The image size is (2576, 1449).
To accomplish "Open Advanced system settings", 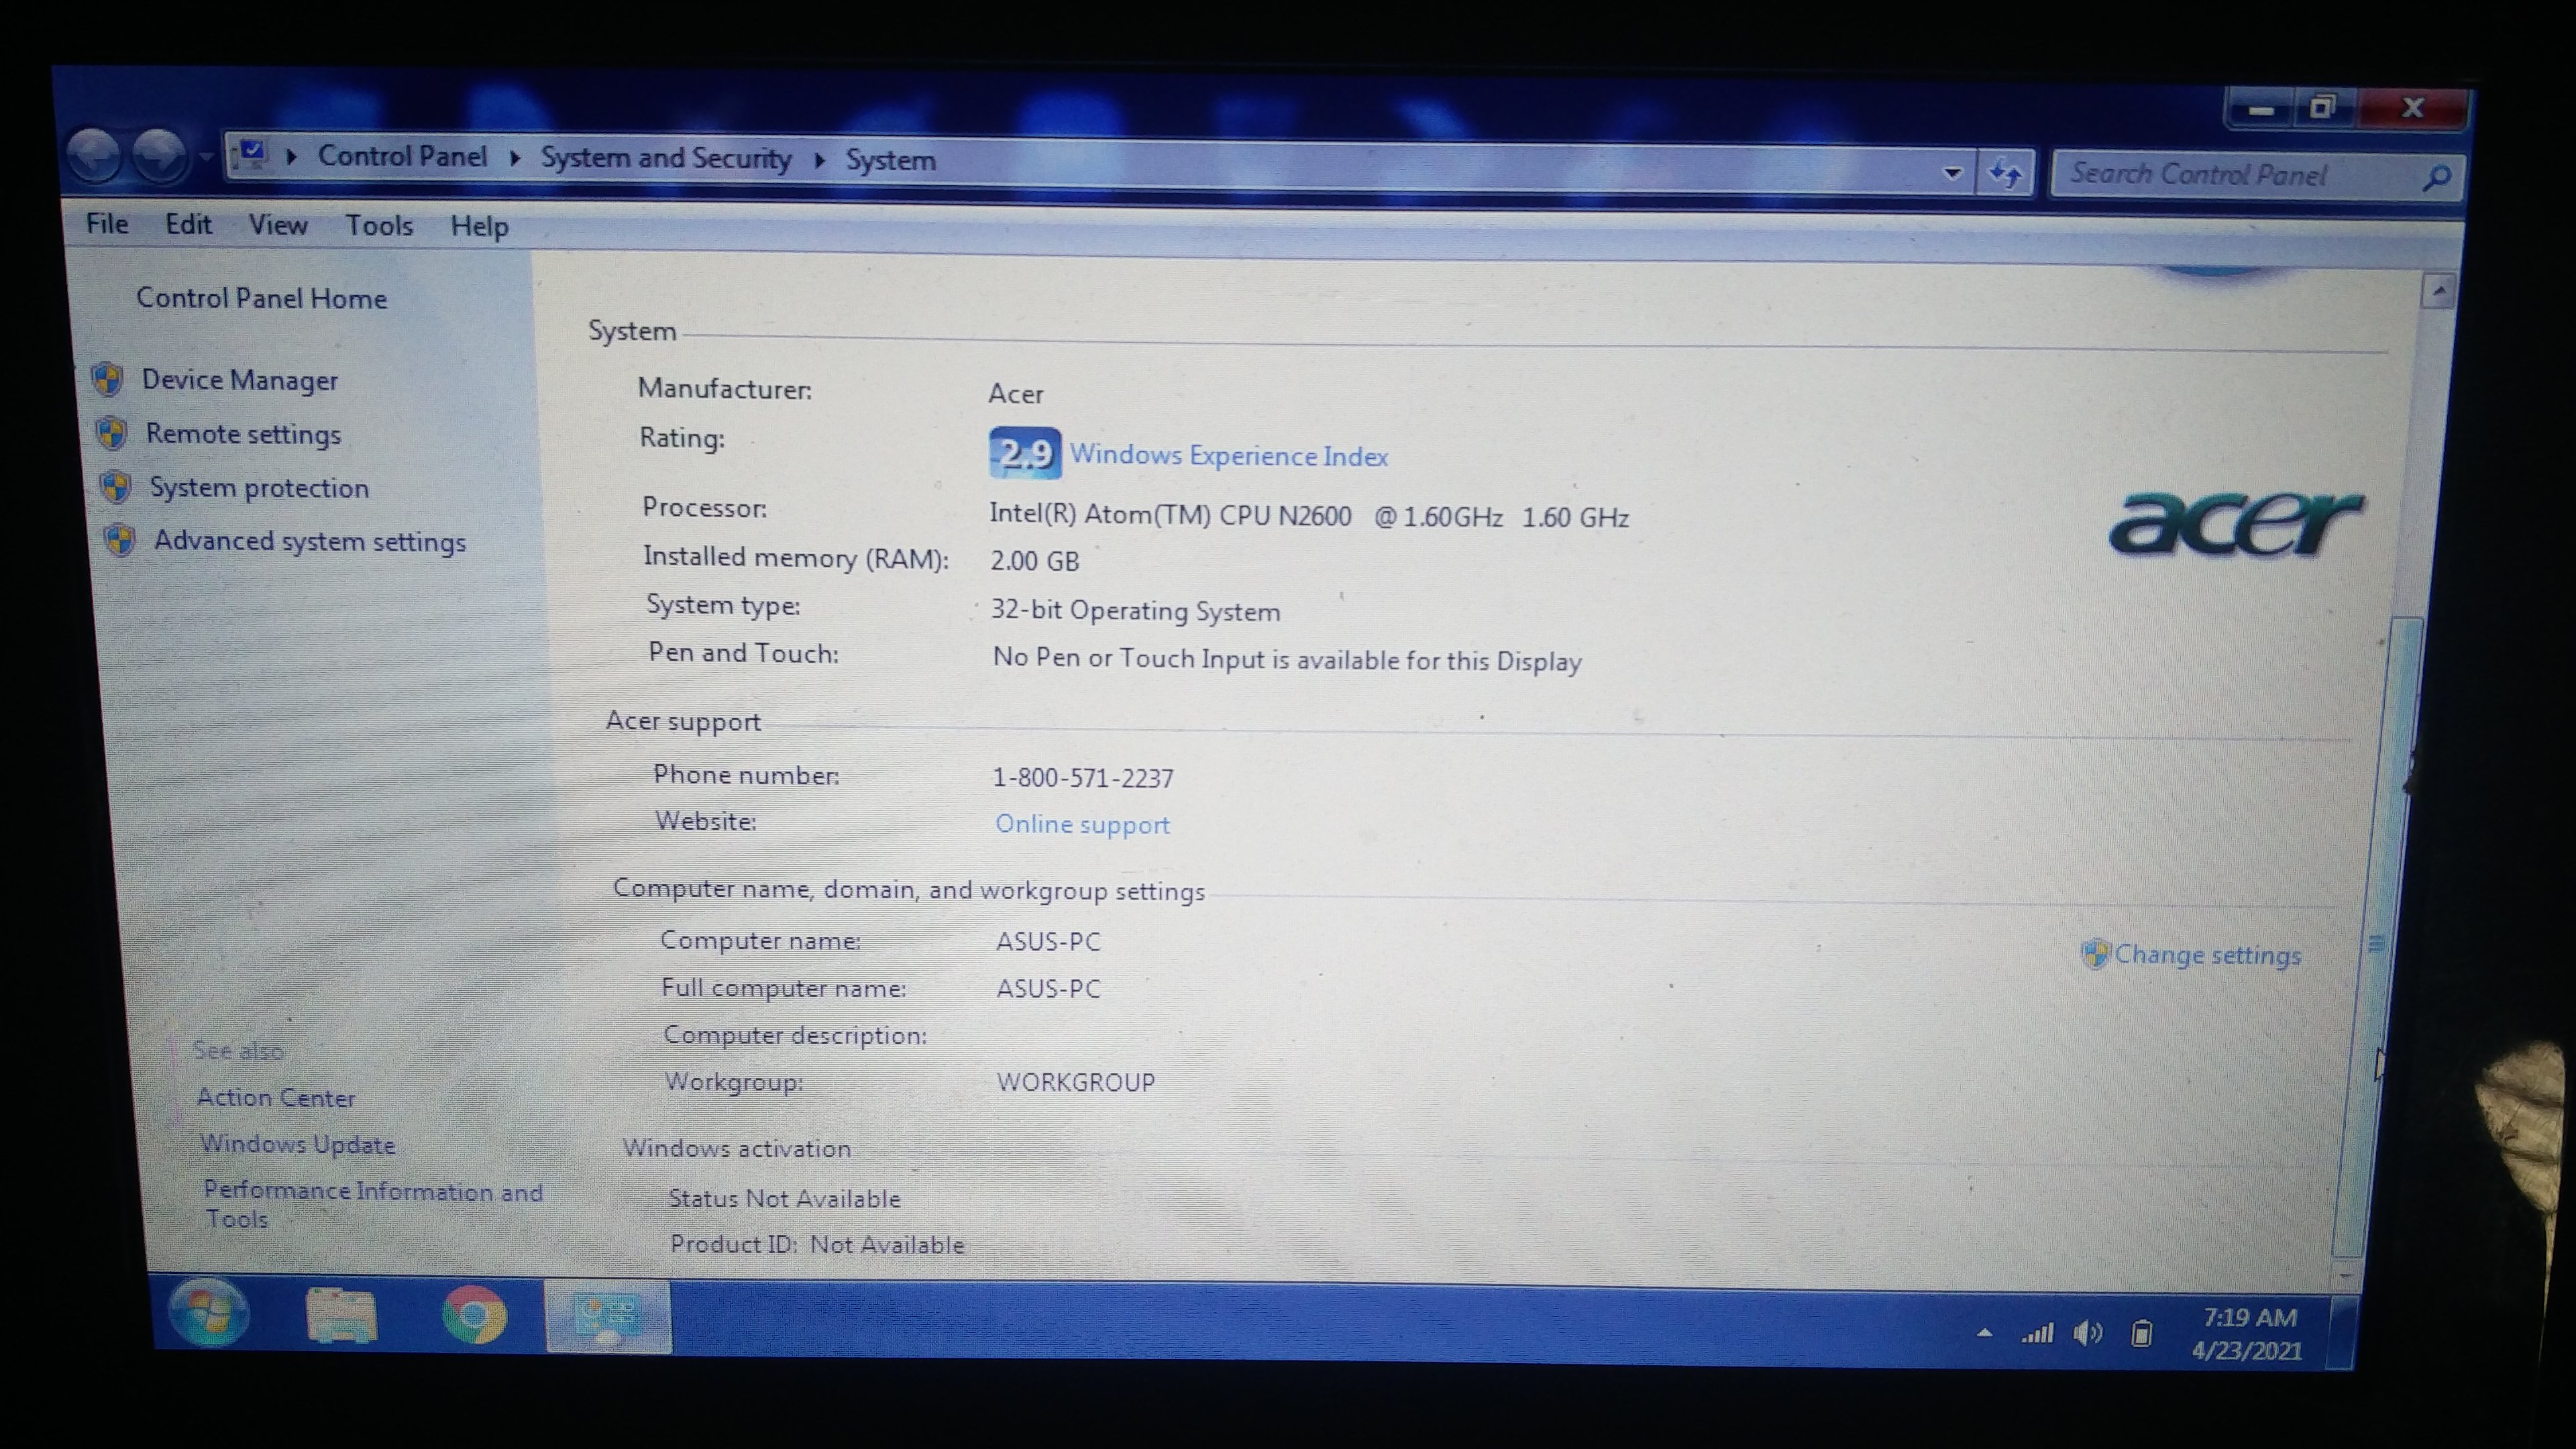I will point(309,542).
